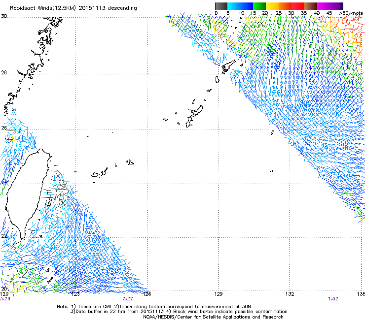This screenshot has width=365, height=320.
Task: Click the '25' legend scale value
Action: pos(278,13)
